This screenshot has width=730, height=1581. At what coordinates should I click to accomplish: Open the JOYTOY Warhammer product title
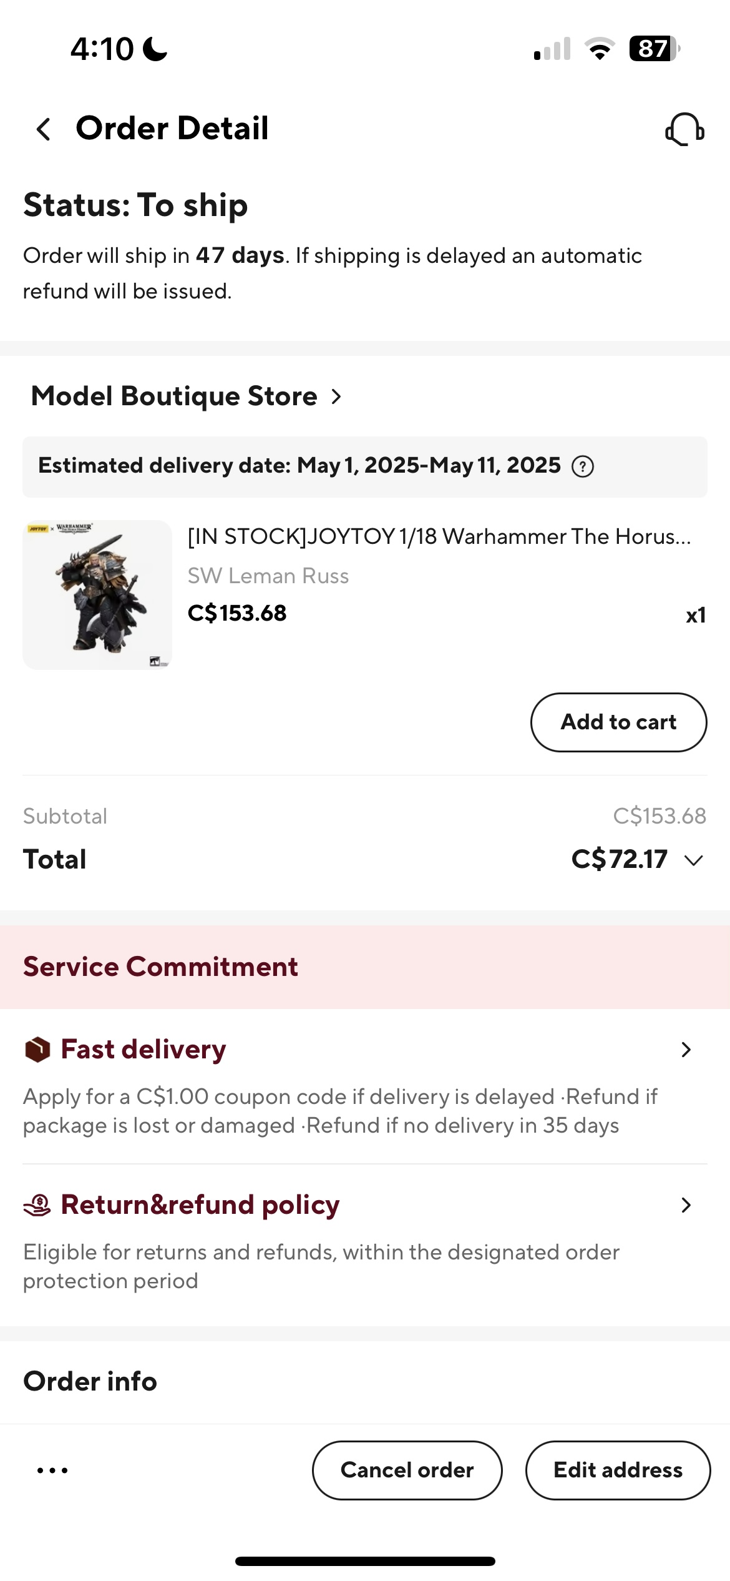pos(439,537)
